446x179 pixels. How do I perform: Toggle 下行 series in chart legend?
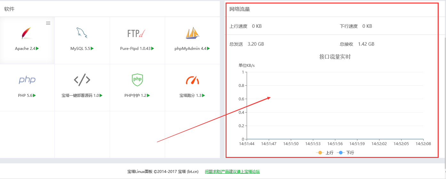(x=345, y=153)
